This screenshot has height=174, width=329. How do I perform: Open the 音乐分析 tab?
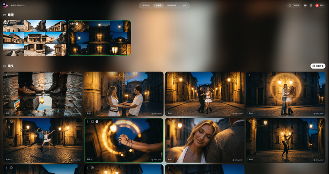(146, 5)
